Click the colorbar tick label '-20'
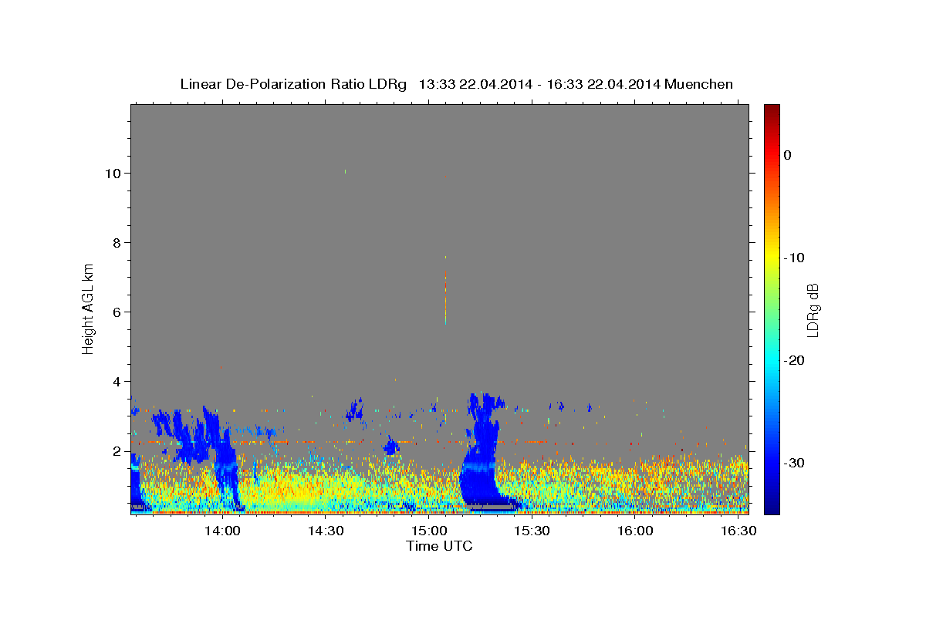926x617 pixels. pyautogui.click(x=794, y=360)
